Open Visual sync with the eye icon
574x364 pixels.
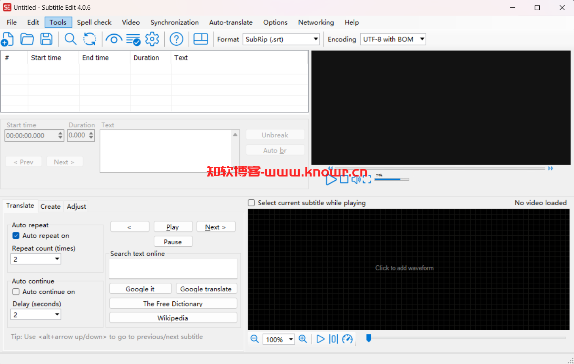click(113, 39)
